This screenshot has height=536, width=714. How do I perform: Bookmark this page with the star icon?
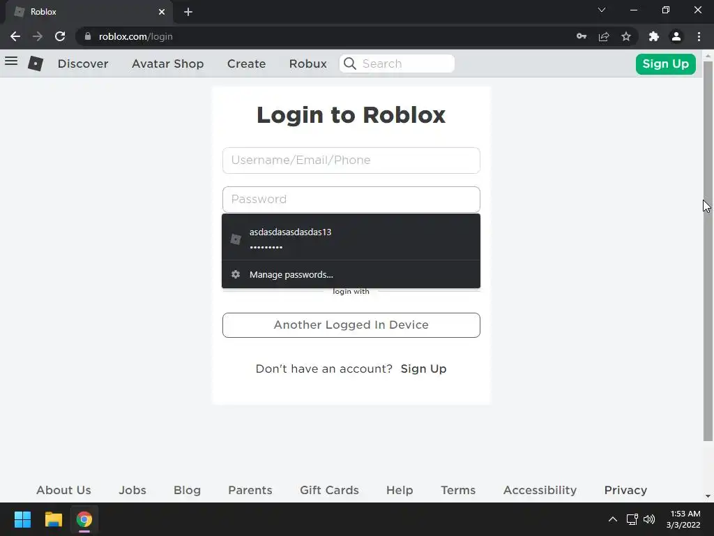coord(626,36)
